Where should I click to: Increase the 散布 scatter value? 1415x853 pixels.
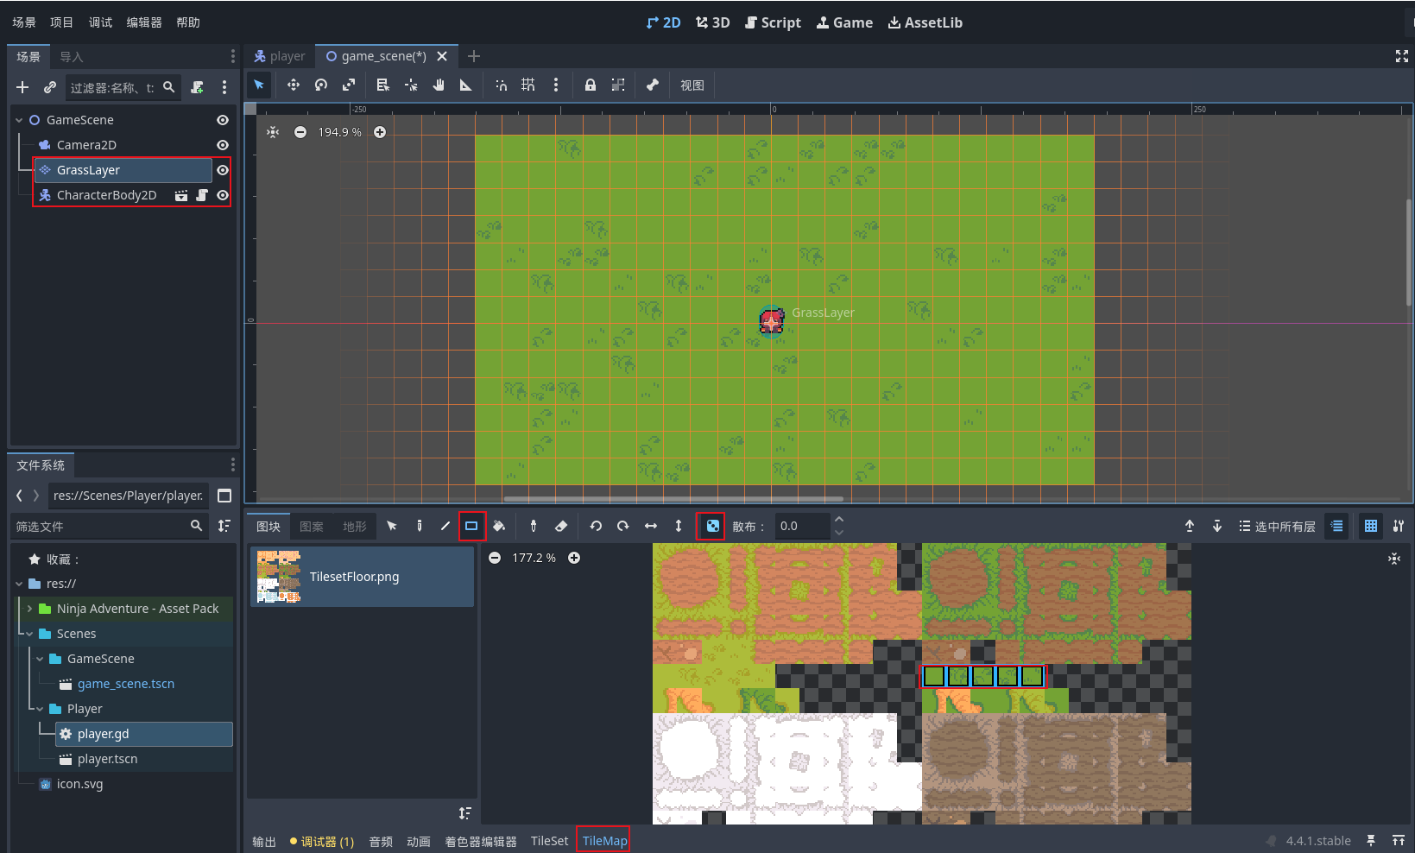(x=838, y=520)
